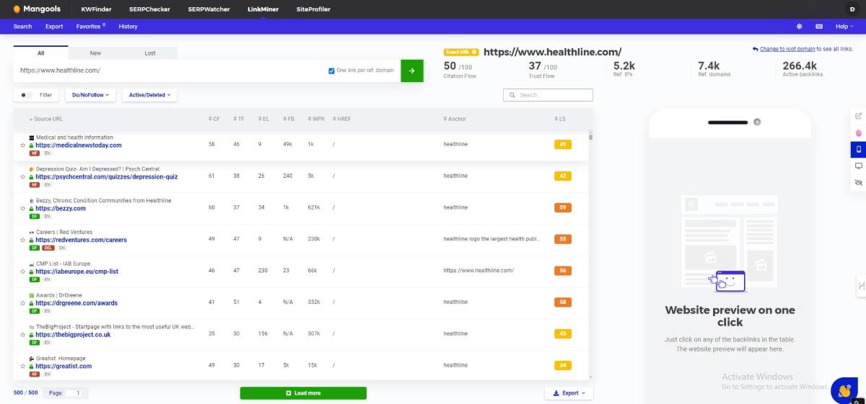Favorite the medicalnewstoday.com backlink star
The image size is (866, 404).
22,145
